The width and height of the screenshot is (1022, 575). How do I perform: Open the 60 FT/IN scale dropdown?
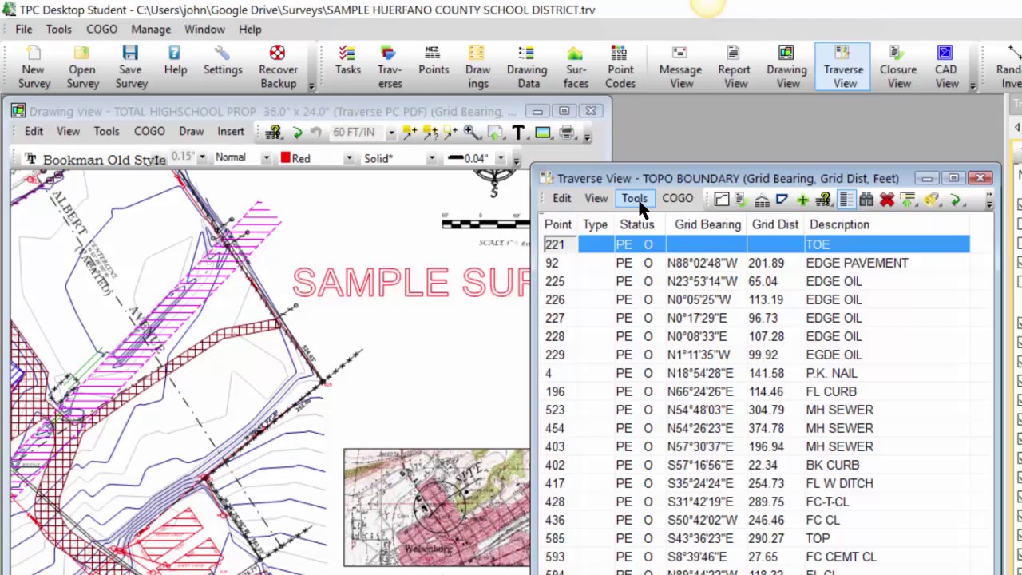click(390, 133)
